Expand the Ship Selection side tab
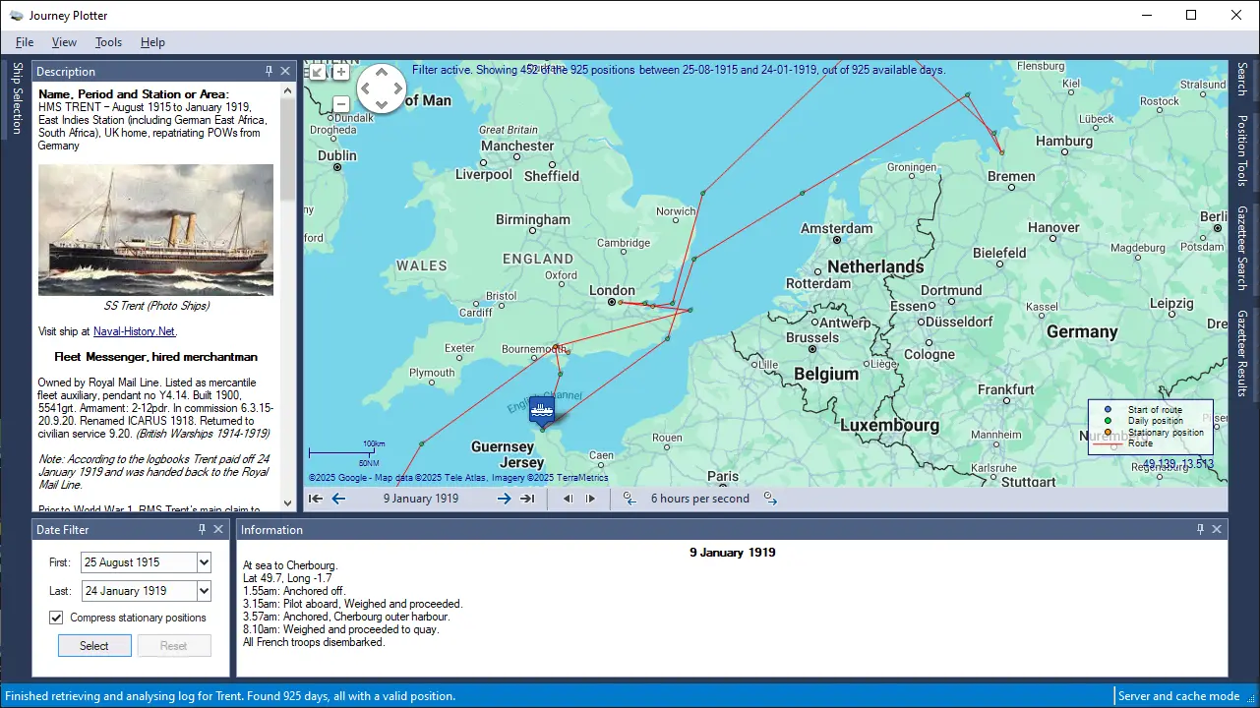The width and height of the screenshot is (1260, 708). click(16, 98)
